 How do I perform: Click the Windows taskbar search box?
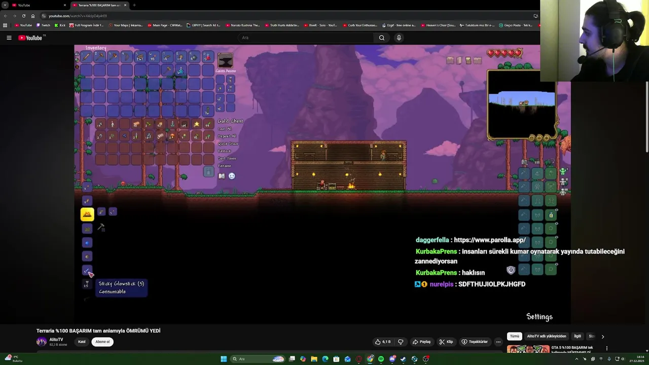tap(258, 359)
